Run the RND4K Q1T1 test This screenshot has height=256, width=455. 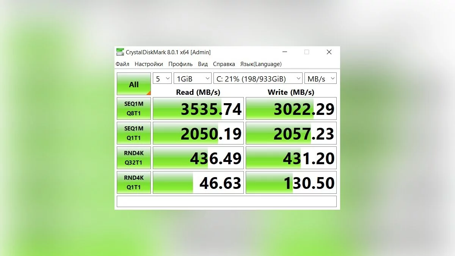[x=134, y=182]
